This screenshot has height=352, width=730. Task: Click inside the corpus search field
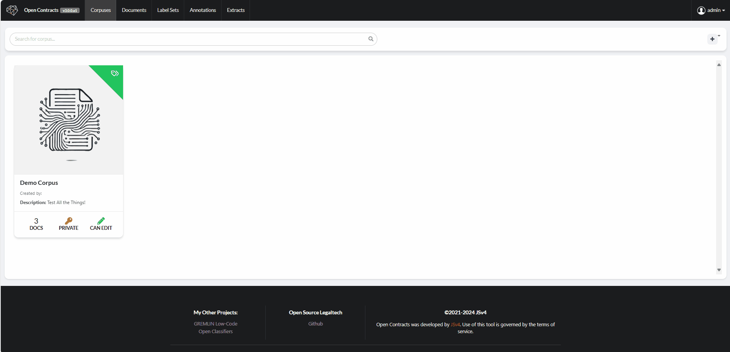point(154,39)
